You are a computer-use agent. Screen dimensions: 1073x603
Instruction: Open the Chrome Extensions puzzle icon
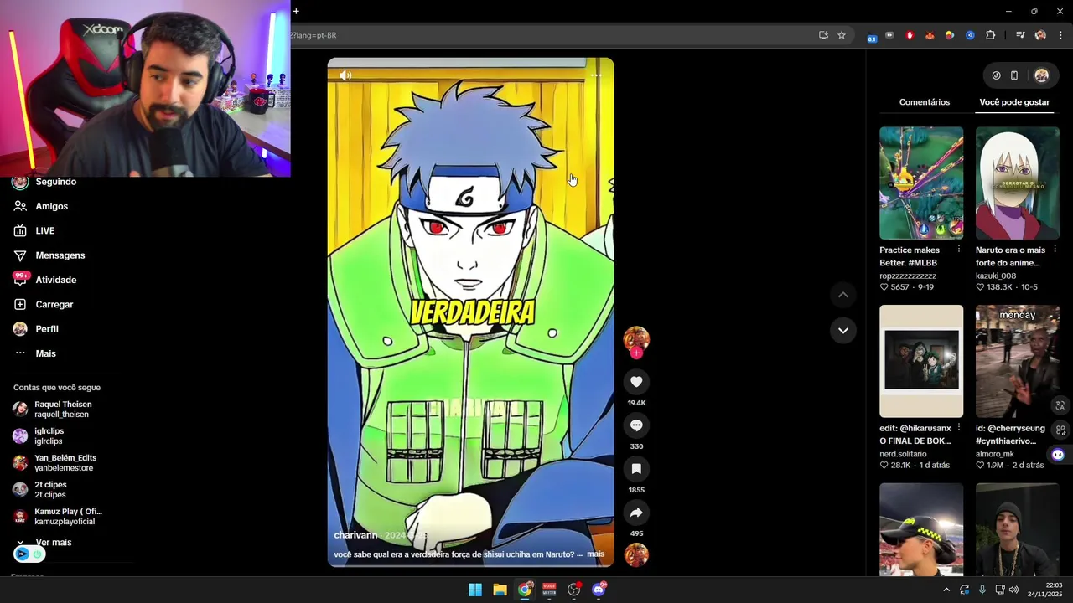tap(991, 35)
